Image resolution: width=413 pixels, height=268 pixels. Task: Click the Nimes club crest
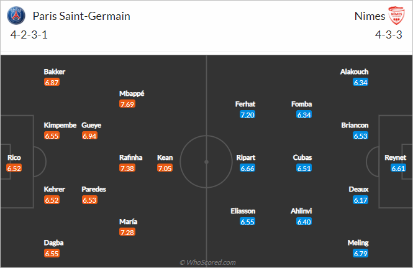point(396,16)
